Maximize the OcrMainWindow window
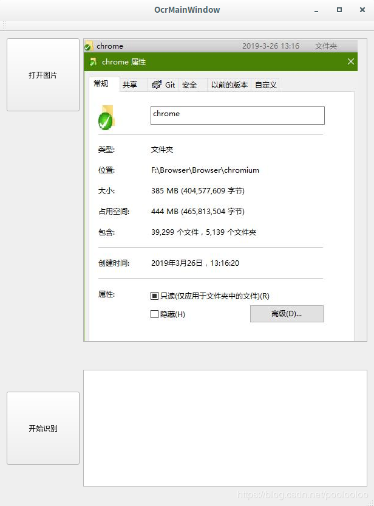 [x=339, y=10]
